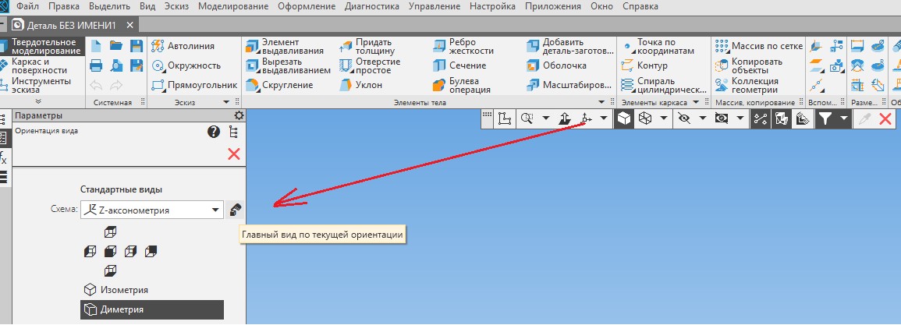
Task: Click the help question mark in Параметры panel
Action: pyautogui.click(x=214, y=132)
